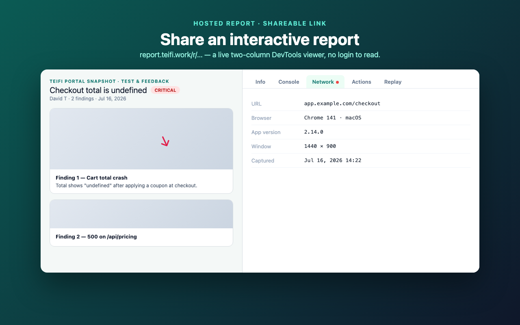The height and width of the screenshot is (325, 520).
Task: Click the Finding 1 description about undefined total
Action: [x=126, y=186]
